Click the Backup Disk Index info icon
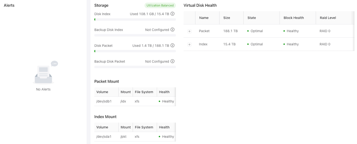 (173, 30)
